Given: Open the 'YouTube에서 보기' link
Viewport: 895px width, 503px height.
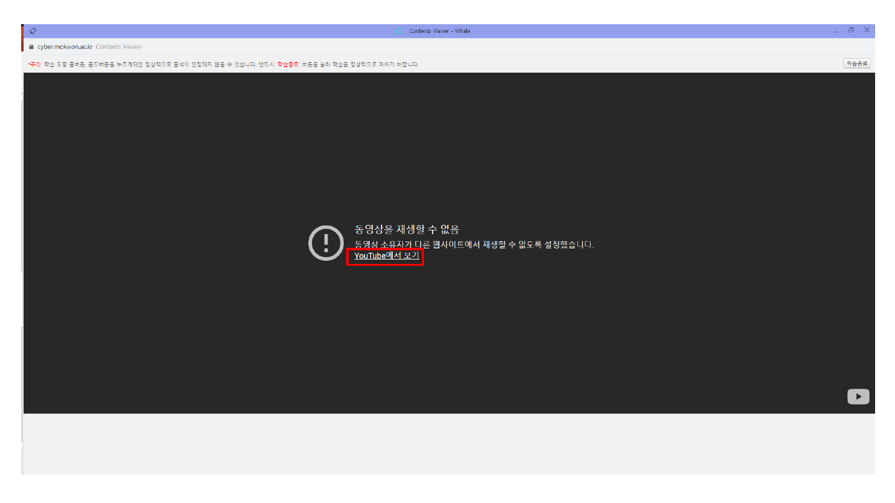Looking at the screenshot, I should 386,256.
